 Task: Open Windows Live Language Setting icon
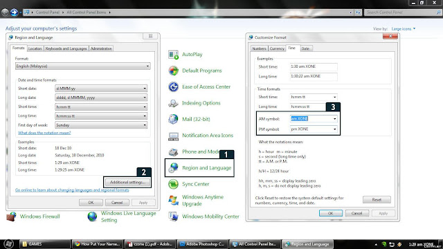(92, 216)
